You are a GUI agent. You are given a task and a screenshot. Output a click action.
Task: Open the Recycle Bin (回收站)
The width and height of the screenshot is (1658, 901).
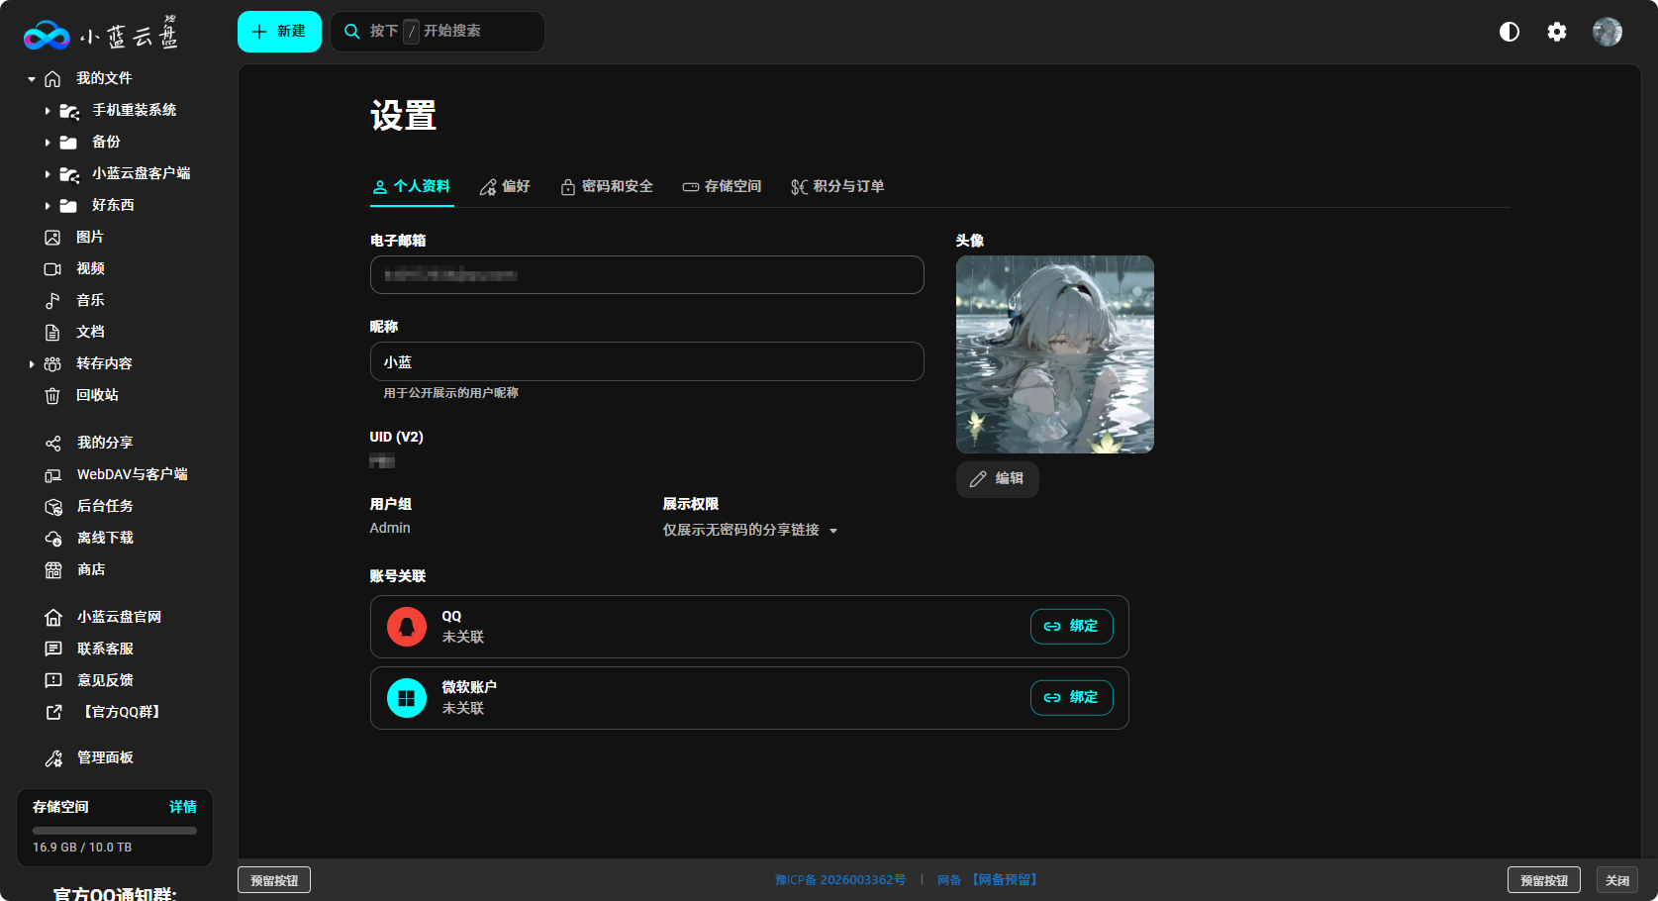(x=96, y=395)
